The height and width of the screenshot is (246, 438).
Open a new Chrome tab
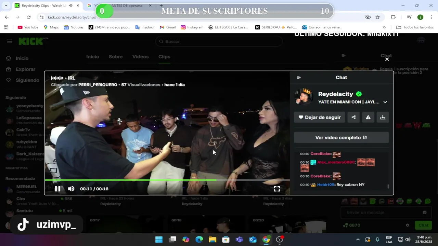pos(161,5)
